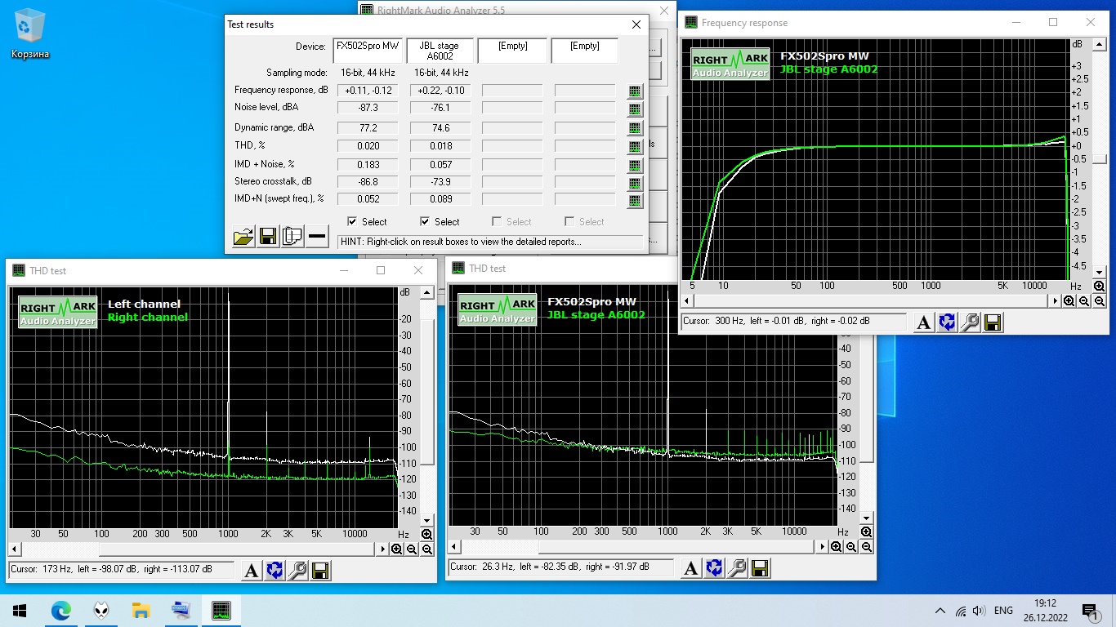Click the FX502Spro MW device slot
Viewport: 1116px width, 627px height.
tap(368, 51)
